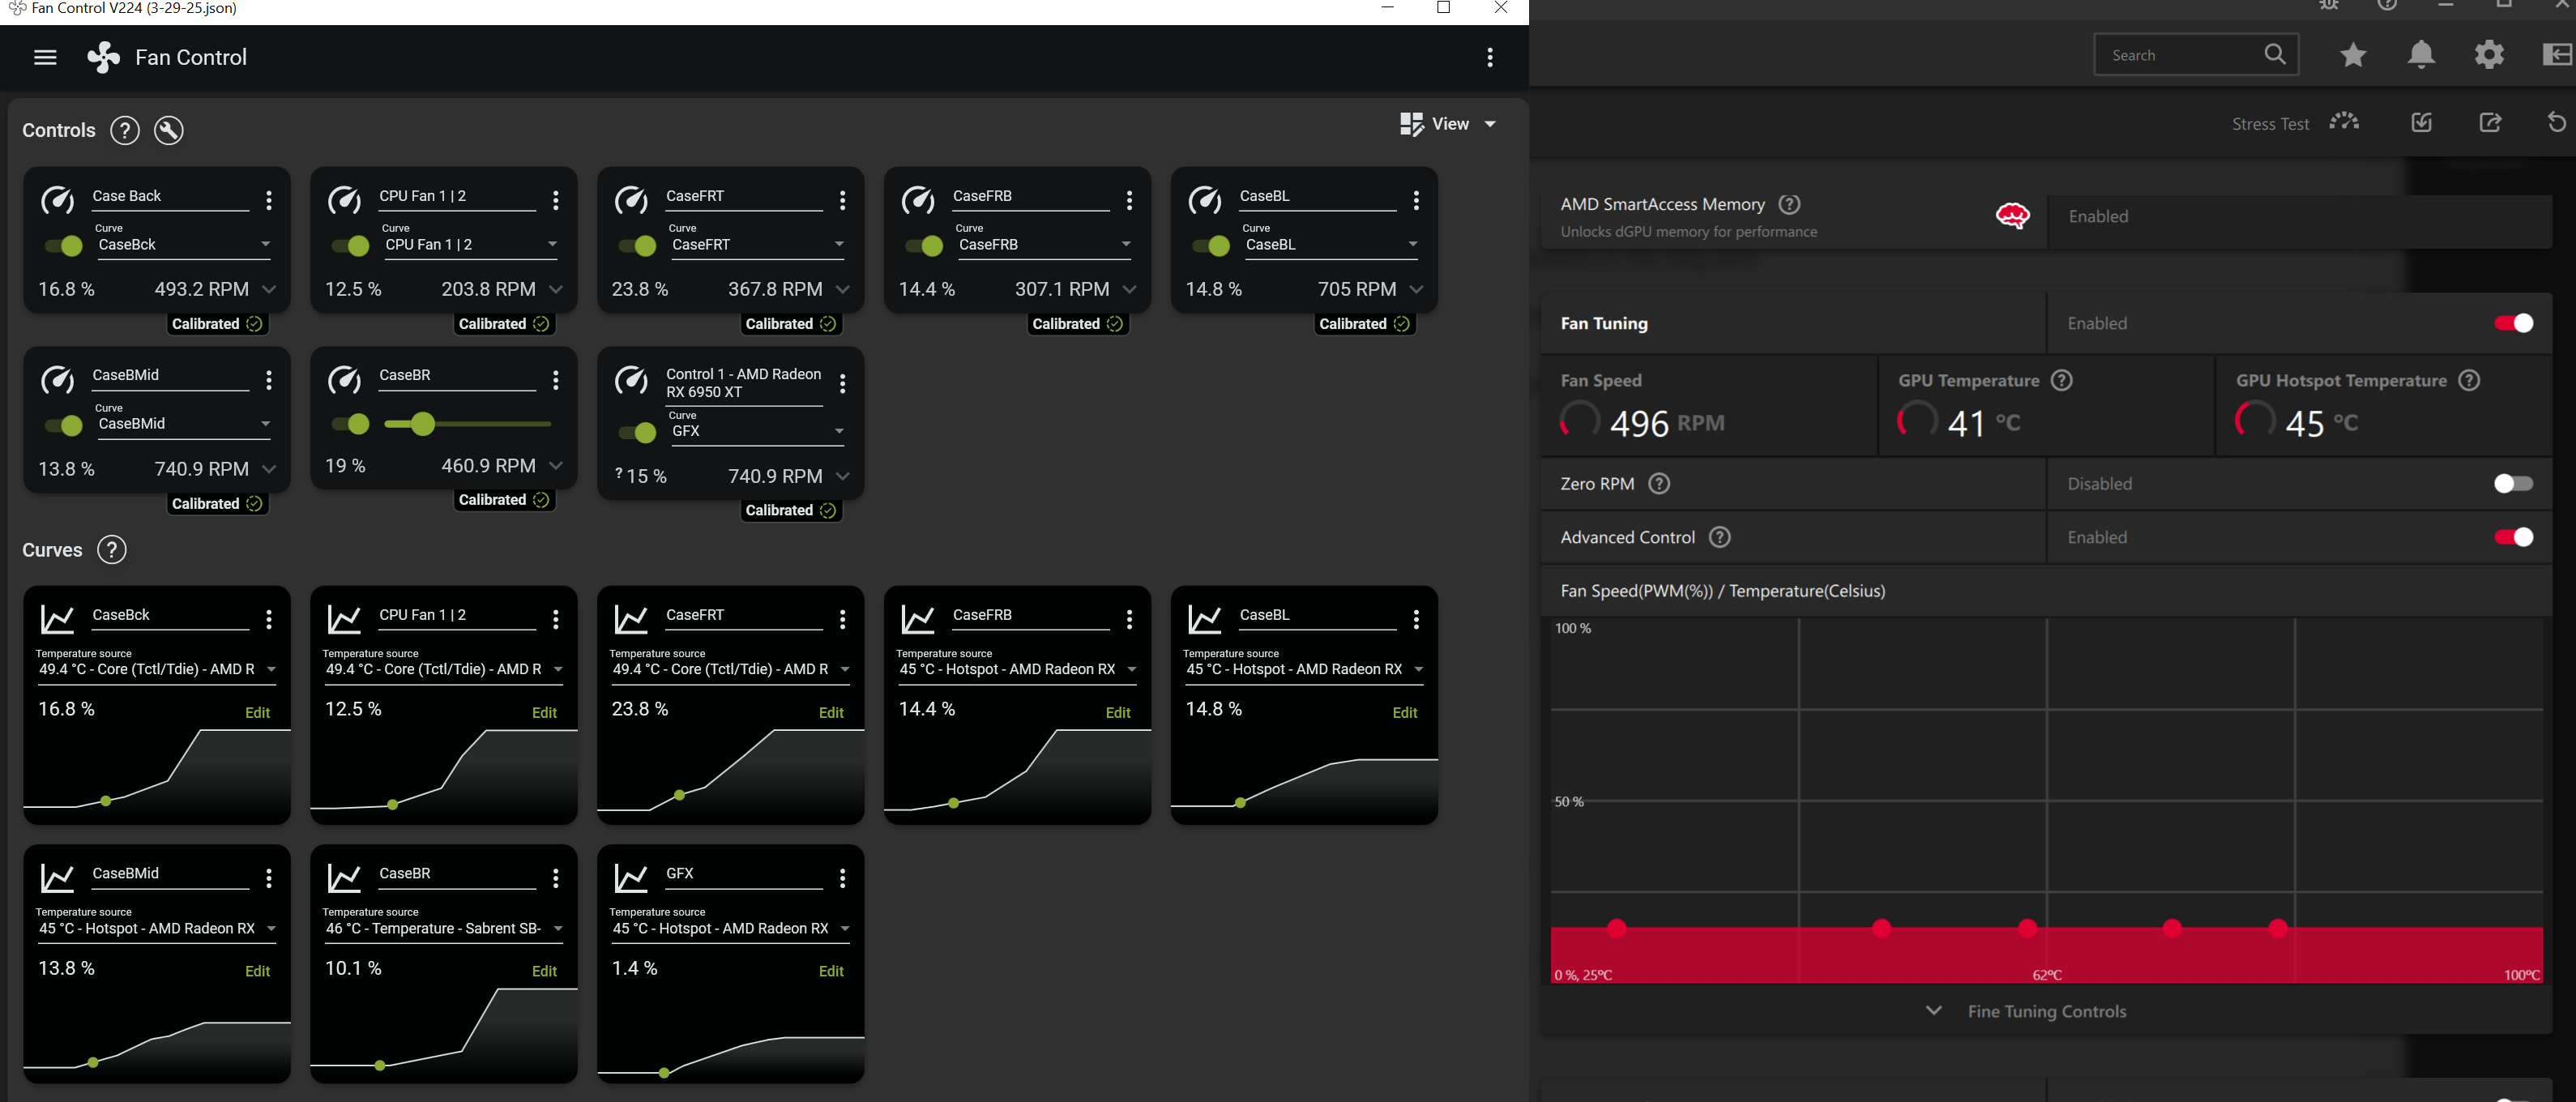Toggle the CPU Fan 1|2 control switch
The height and width of the screenshot is (1102, 2576).
[350, 245]
